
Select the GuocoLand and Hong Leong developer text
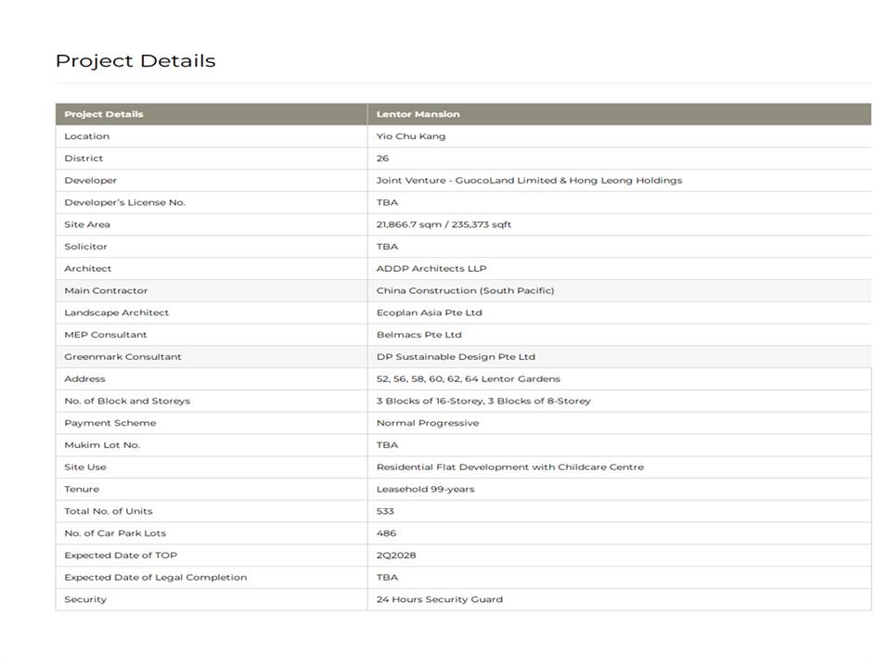pos(529,181)
